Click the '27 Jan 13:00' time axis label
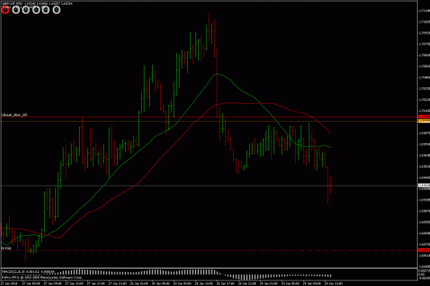430x286 pixels. pos(74,283)
